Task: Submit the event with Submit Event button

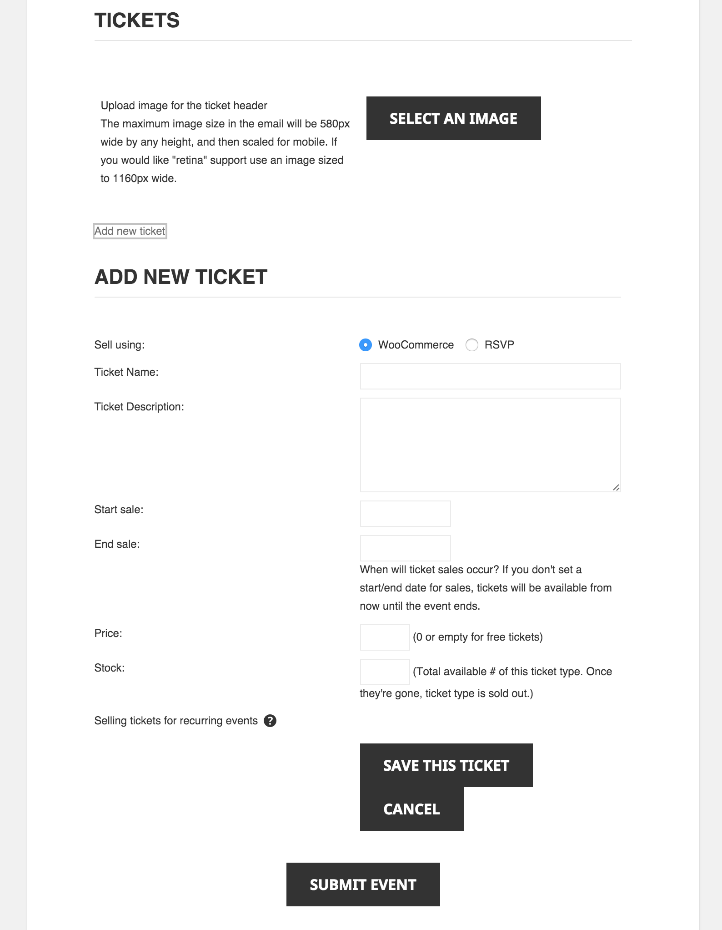Action: [x=363, y=885]
